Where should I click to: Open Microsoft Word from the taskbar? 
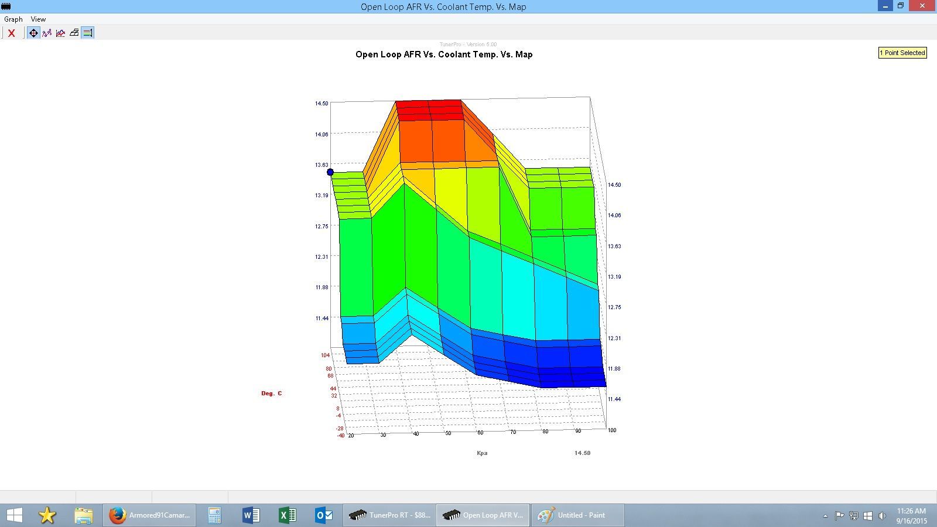click(x=251, y=515)
